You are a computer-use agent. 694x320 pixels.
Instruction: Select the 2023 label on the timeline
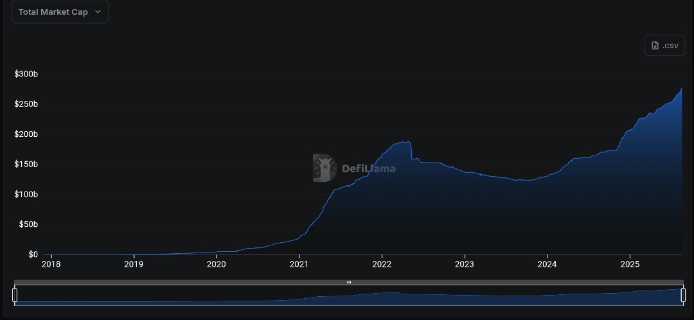[464, 264]
